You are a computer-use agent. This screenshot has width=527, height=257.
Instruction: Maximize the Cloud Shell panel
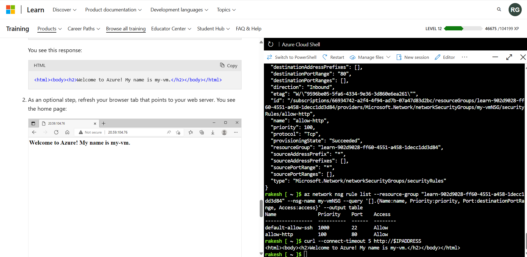pyautogui.click(x=509, y=57)
